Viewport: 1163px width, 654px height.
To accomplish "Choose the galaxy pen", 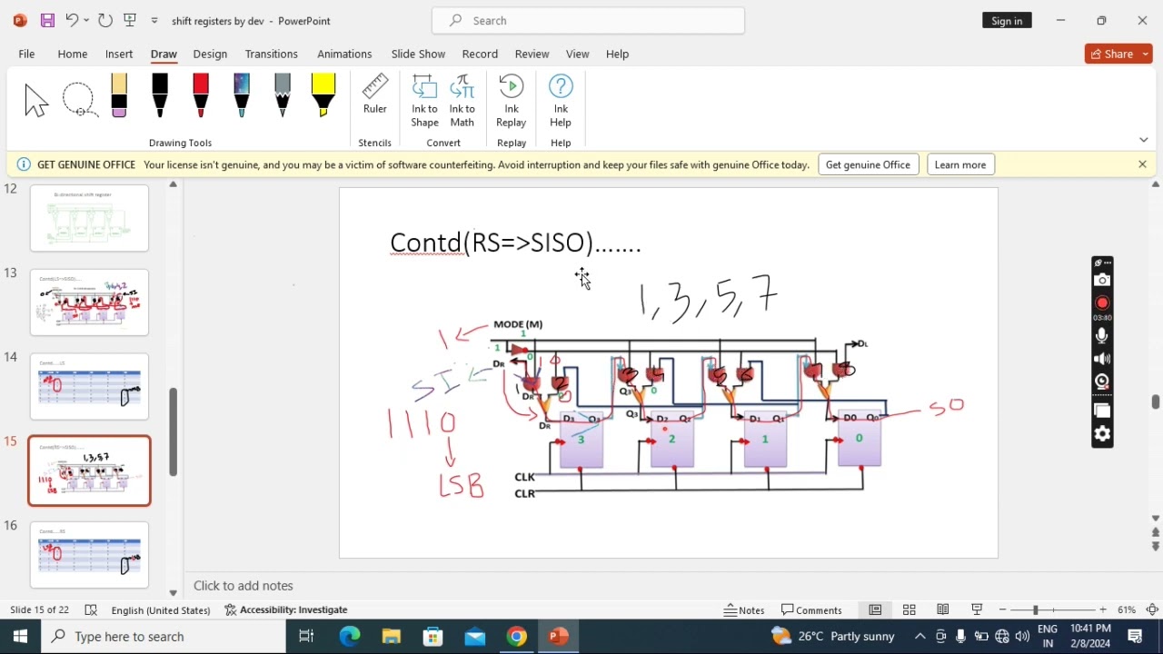I will tap(242, 95).
